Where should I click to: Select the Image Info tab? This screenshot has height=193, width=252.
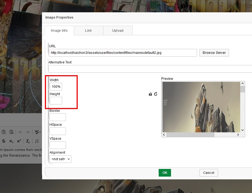[x=59, y=31]
